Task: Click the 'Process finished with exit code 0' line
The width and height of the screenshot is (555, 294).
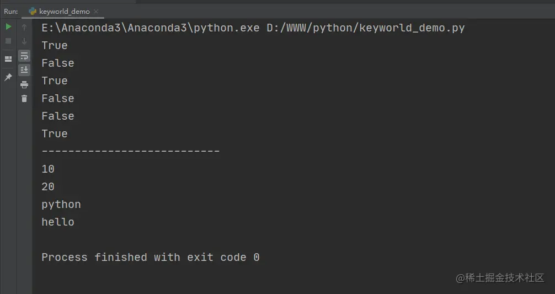Action: [151, 257]
